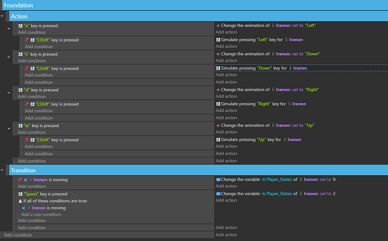
Task: Add action under animation set to "Right"
Action: click(226, 96)
